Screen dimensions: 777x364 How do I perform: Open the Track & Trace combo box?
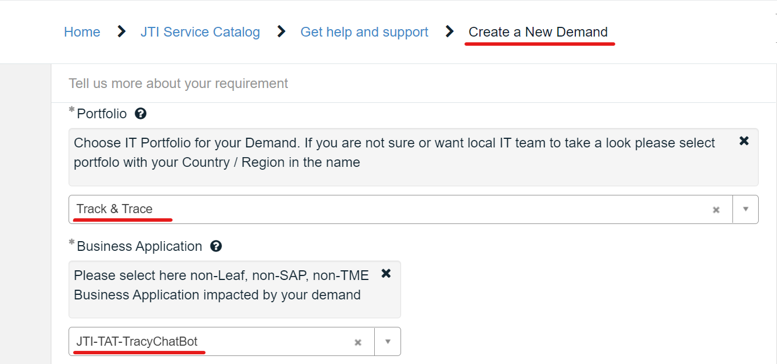coord(414,209)
